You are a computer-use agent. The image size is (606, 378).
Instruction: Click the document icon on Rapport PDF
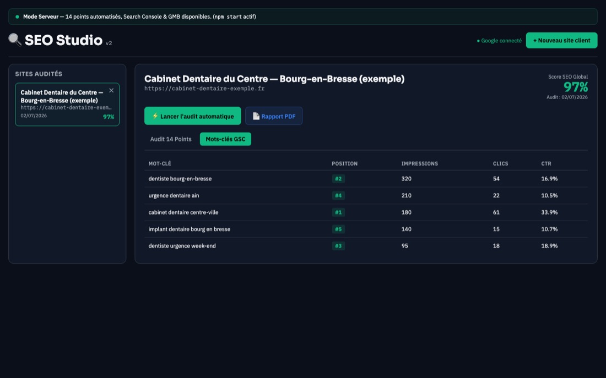pyautogui.click(x=256, y=116)
